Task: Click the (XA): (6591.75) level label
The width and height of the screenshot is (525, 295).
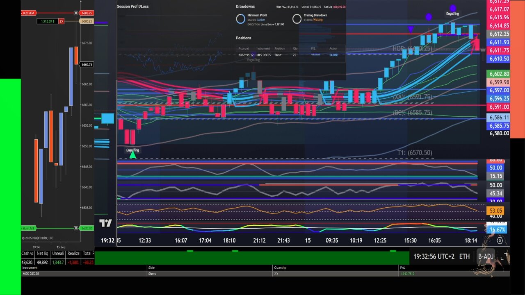Action: (x=412, y=97)
